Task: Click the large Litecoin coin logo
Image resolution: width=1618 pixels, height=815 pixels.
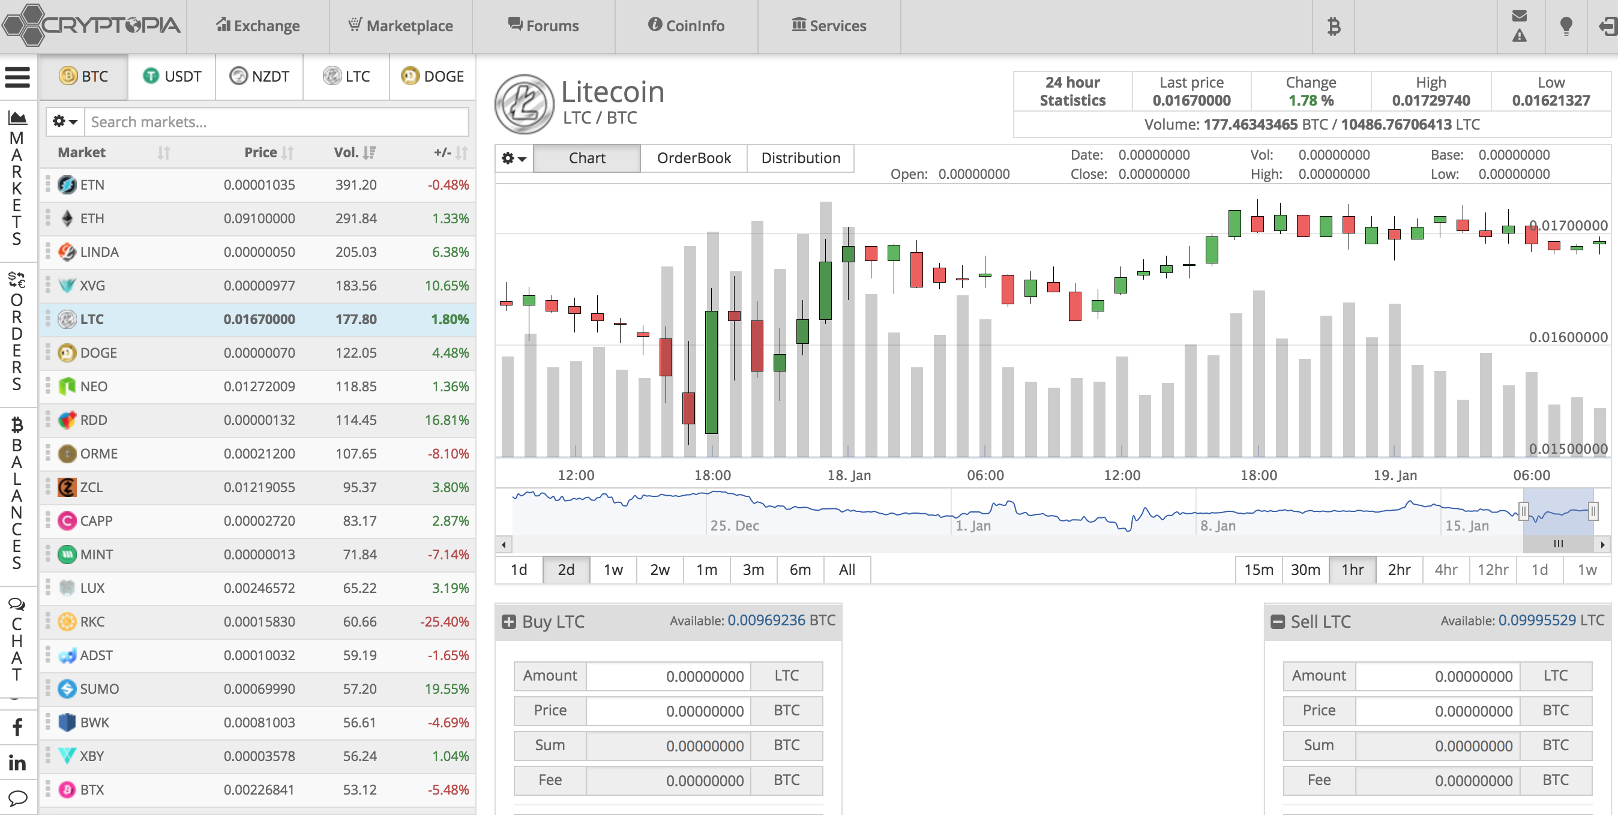Action: point(524,104)
